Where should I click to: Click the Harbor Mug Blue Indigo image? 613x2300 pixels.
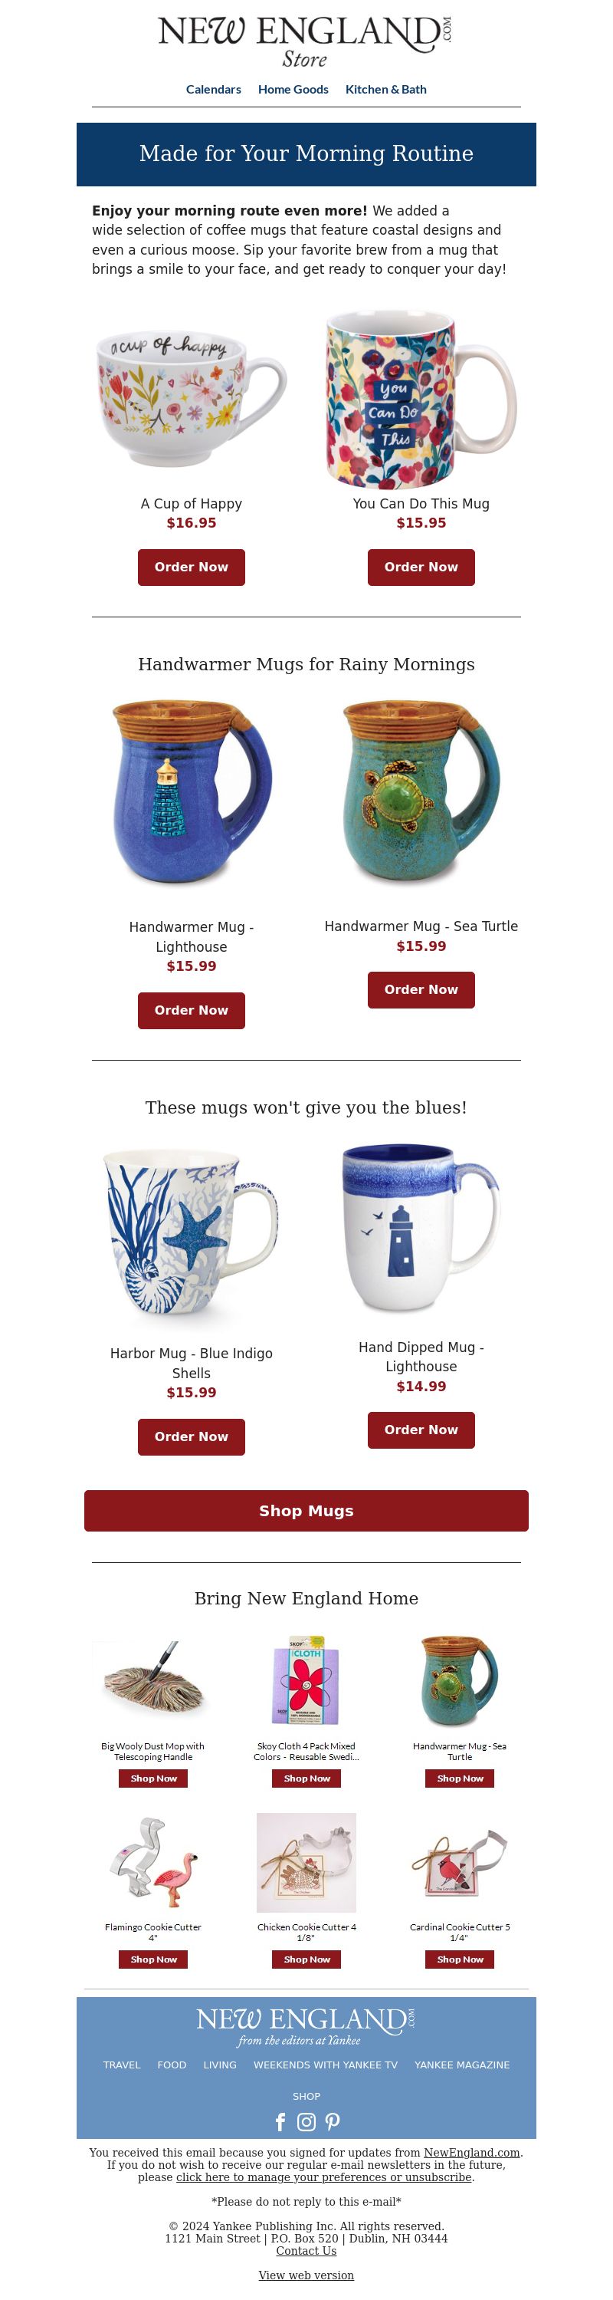pos(191,1236)
